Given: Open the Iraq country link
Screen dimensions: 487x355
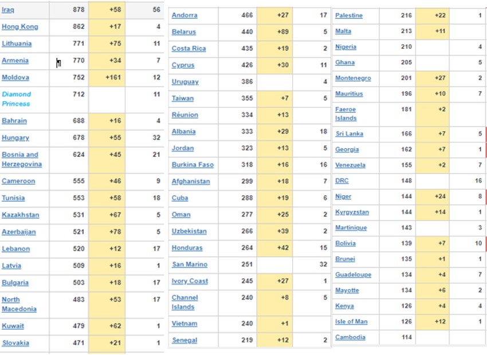Looking at the screenshot, I should [8, 10].
